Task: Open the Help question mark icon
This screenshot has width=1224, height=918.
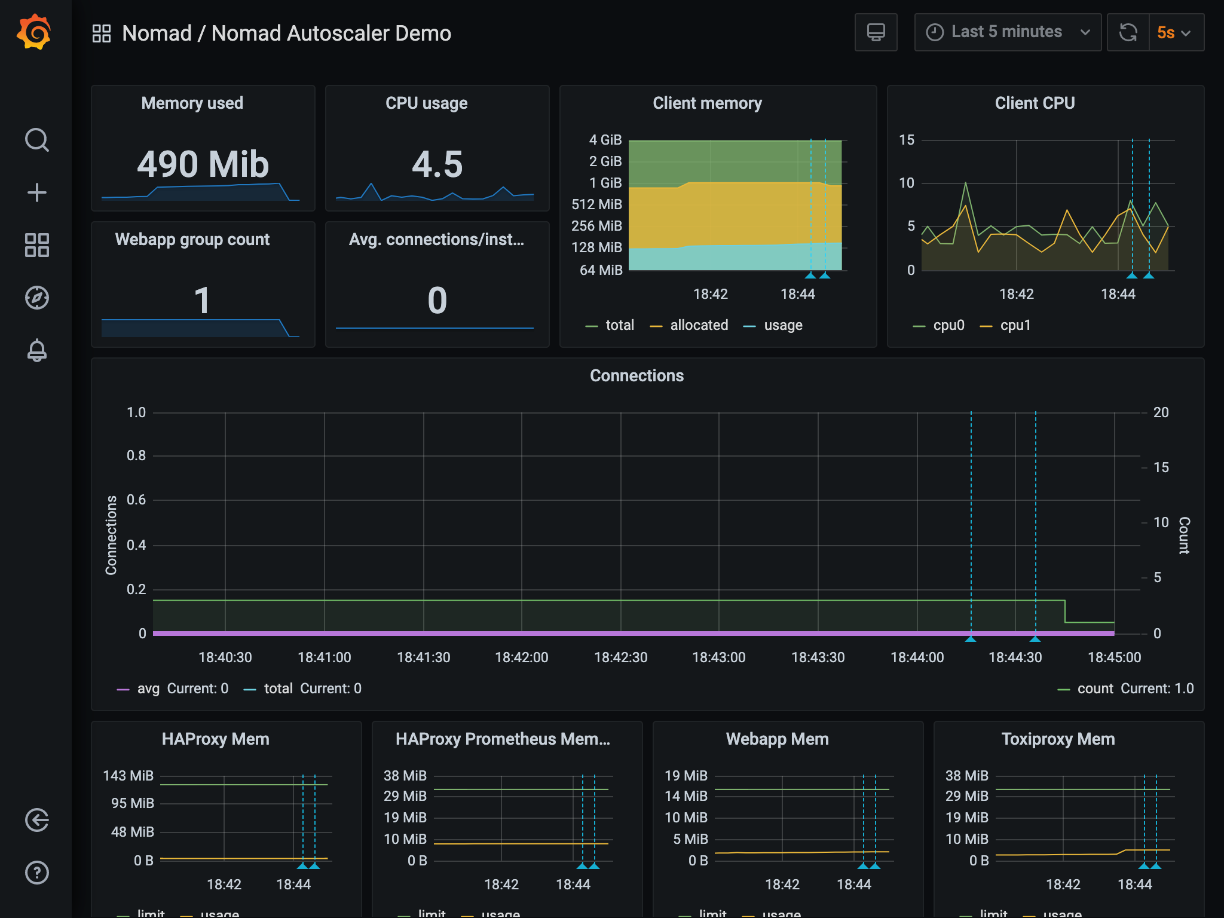Action: click(36, 873)
